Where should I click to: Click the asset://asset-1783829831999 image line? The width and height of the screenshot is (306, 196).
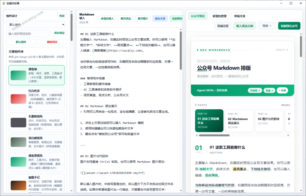coord(112,173)
